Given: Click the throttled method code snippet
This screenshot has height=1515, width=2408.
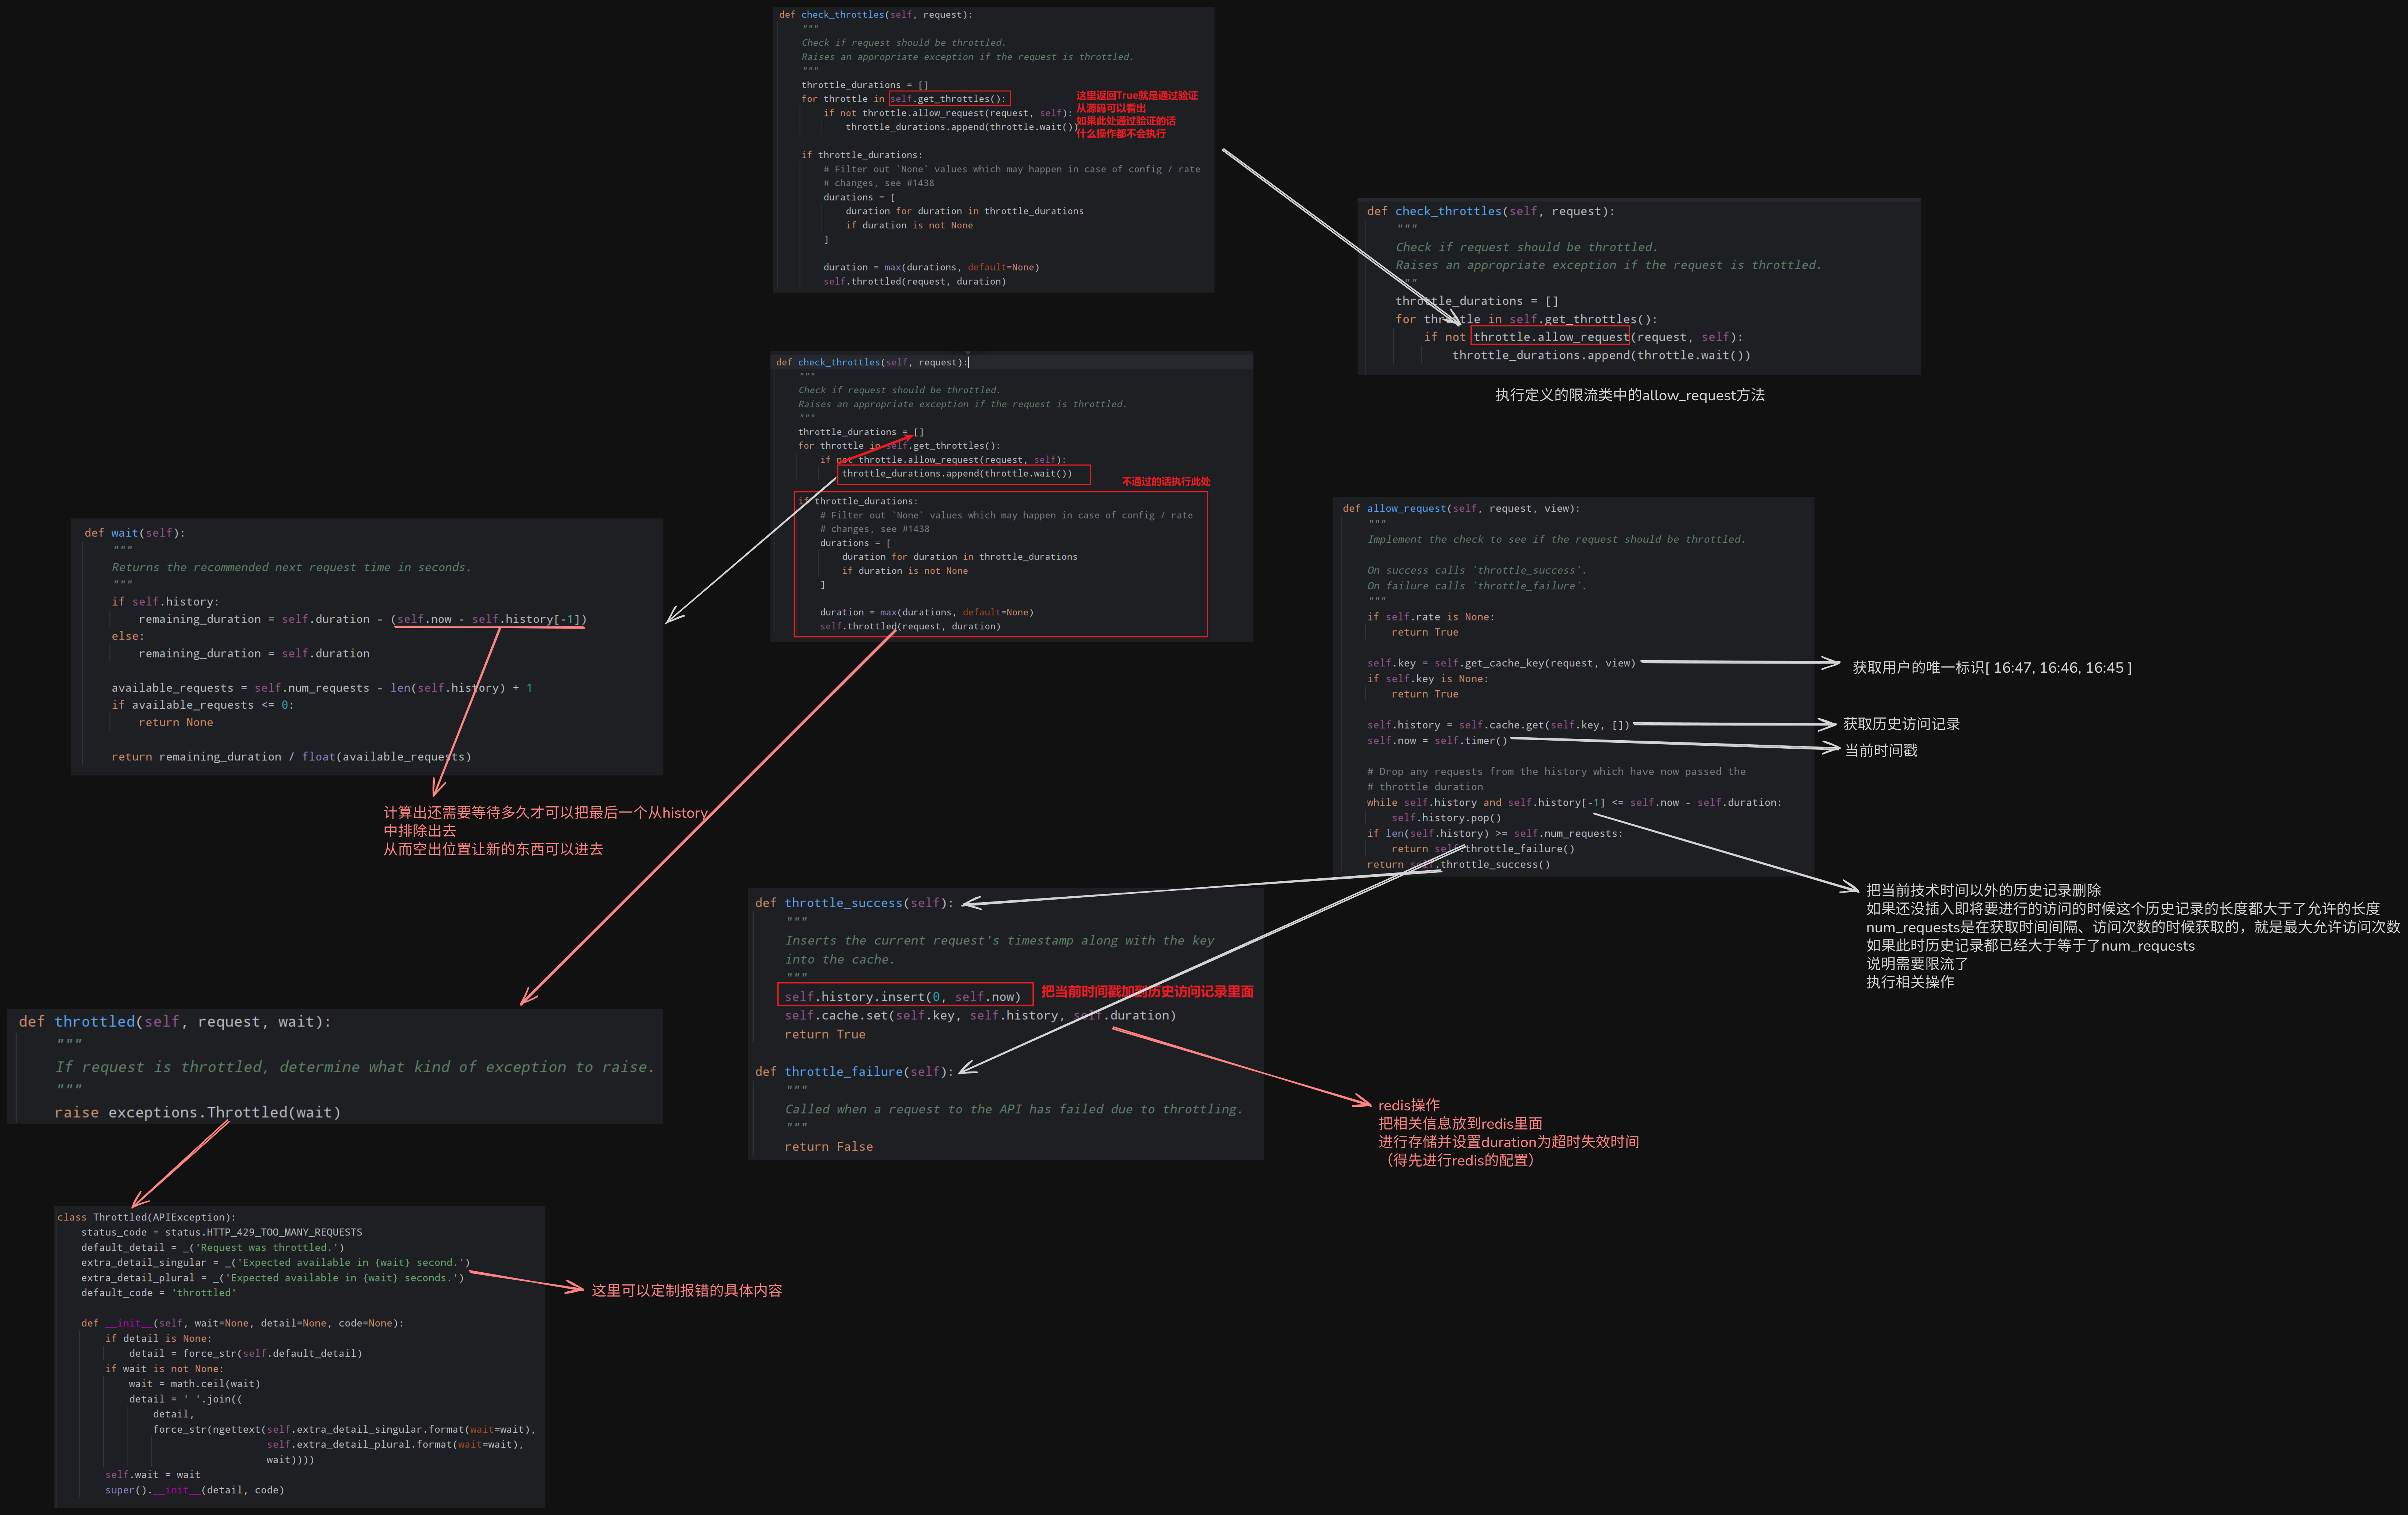Looking at the screenshot, I should 335,1066.
